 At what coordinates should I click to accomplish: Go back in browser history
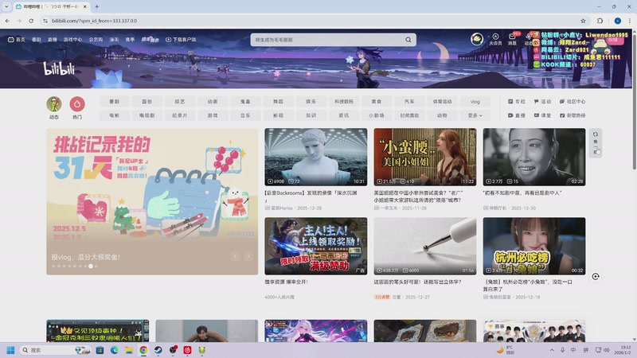pyautogui.click(x=7, y=21)
